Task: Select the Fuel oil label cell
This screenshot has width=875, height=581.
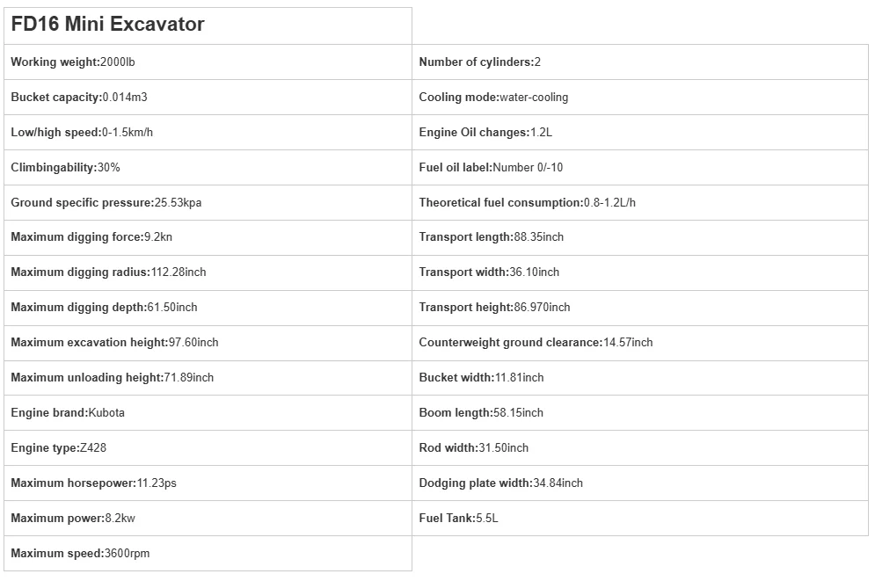Action: pos(491,168)
